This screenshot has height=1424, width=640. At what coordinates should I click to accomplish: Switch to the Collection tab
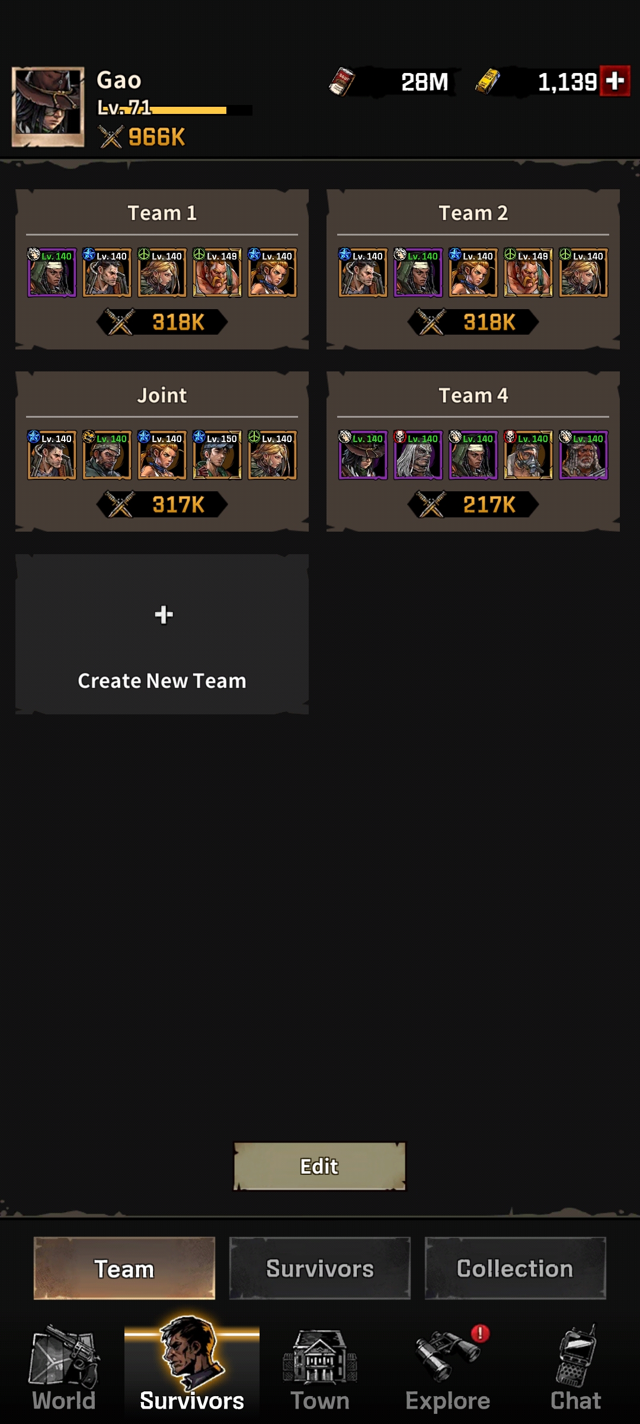click(515, 1269)
